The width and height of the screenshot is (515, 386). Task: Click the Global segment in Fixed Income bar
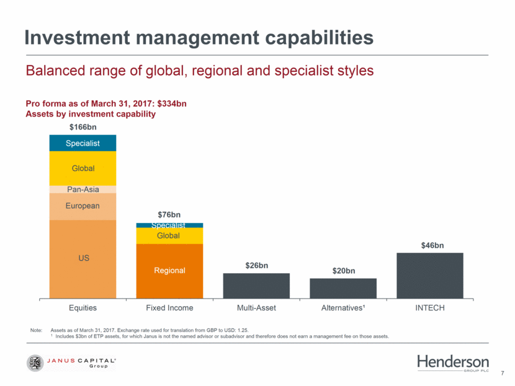[169, 236]
